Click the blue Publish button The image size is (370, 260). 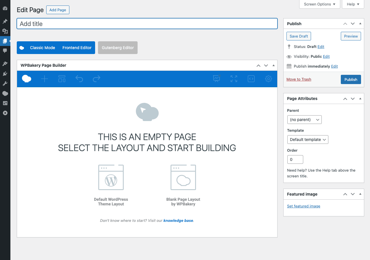(351, 79)
